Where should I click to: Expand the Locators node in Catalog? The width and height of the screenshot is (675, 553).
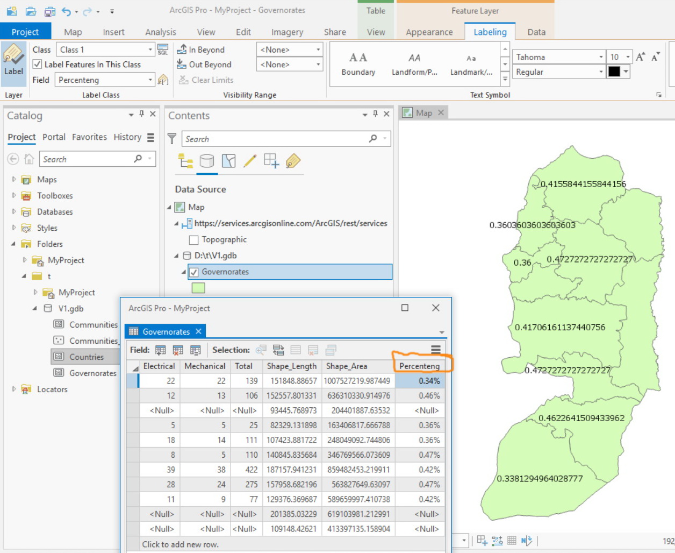(13, 389)
